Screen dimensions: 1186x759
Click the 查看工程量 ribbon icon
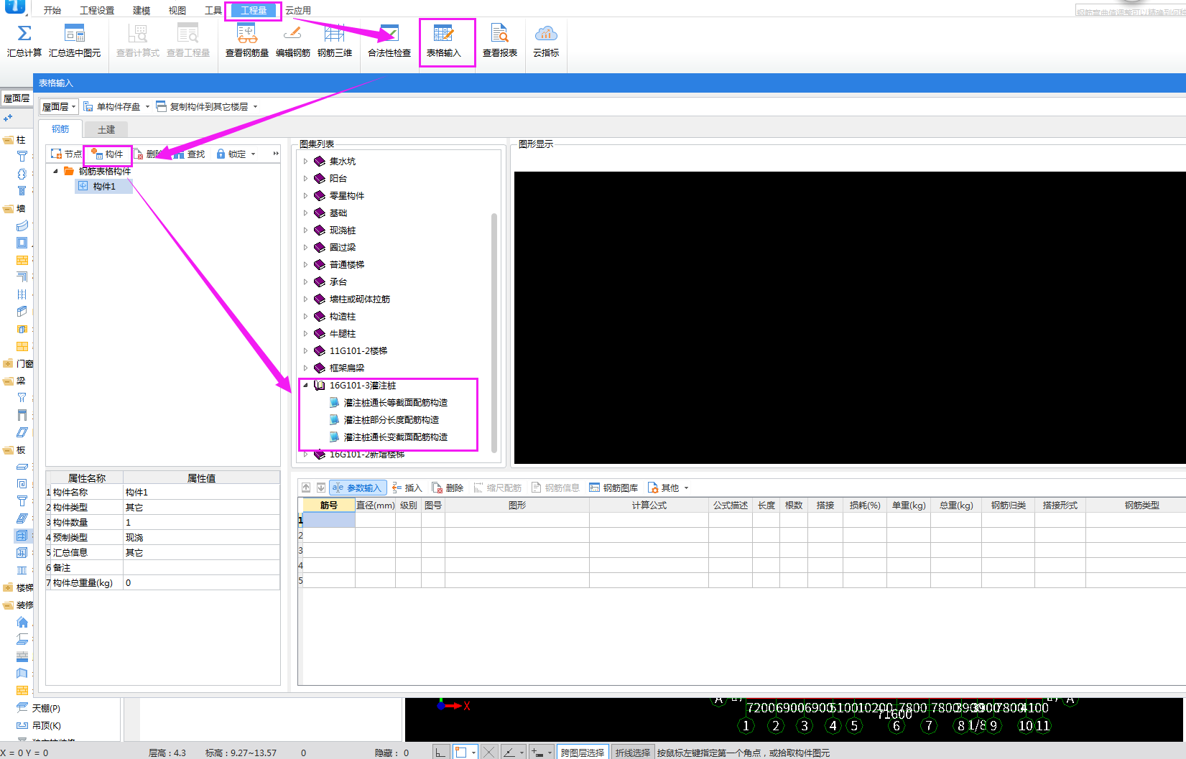pyautogui.click(x=188, y=42)
